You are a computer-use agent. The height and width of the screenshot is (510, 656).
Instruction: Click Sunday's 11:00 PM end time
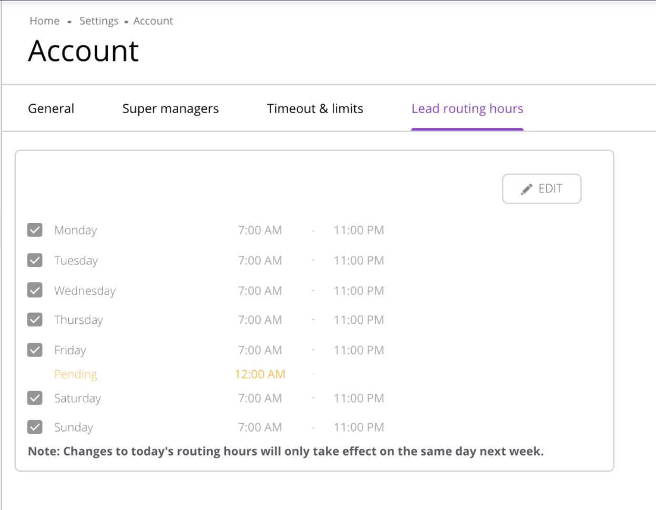[x=358, y=427]
